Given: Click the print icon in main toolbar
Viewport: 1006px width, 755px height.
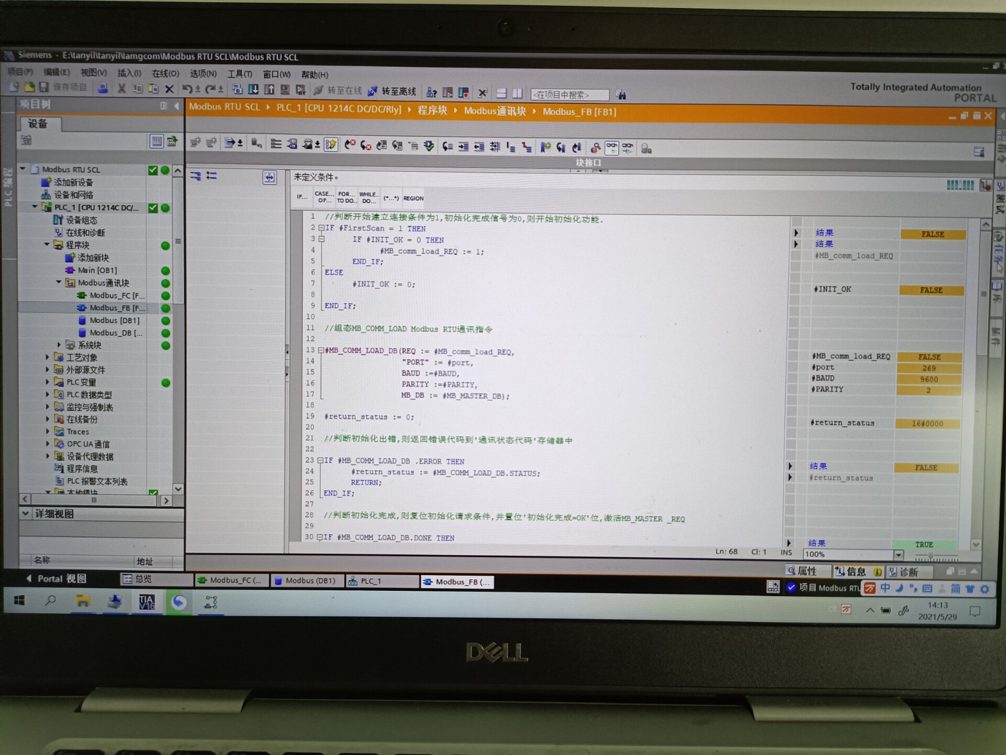Looking at the screenshot, I should (x=103, y=89).
